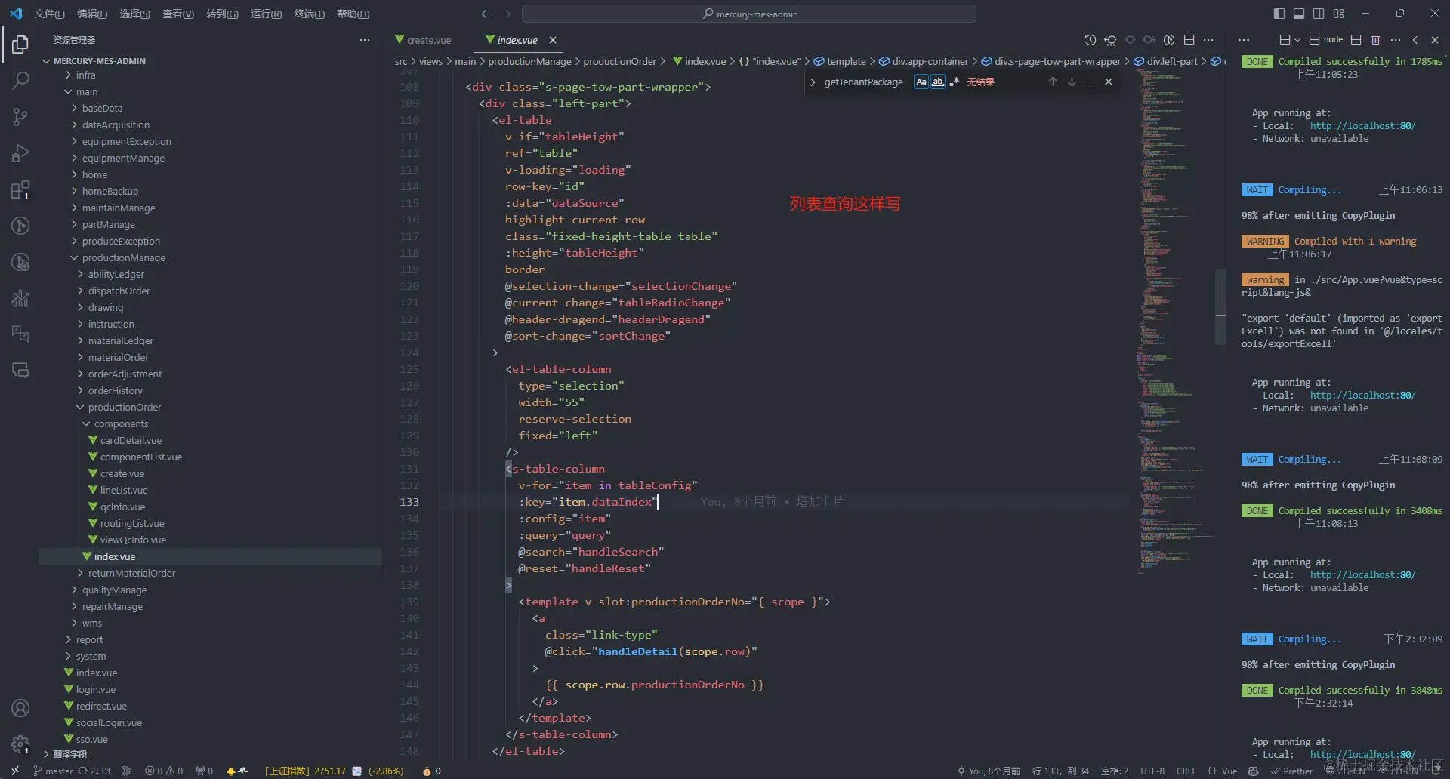Open terminal panel more actions ellipsis
Image resolution: width=1450 pixels, height=779 pixels.
coord(1396,40)
